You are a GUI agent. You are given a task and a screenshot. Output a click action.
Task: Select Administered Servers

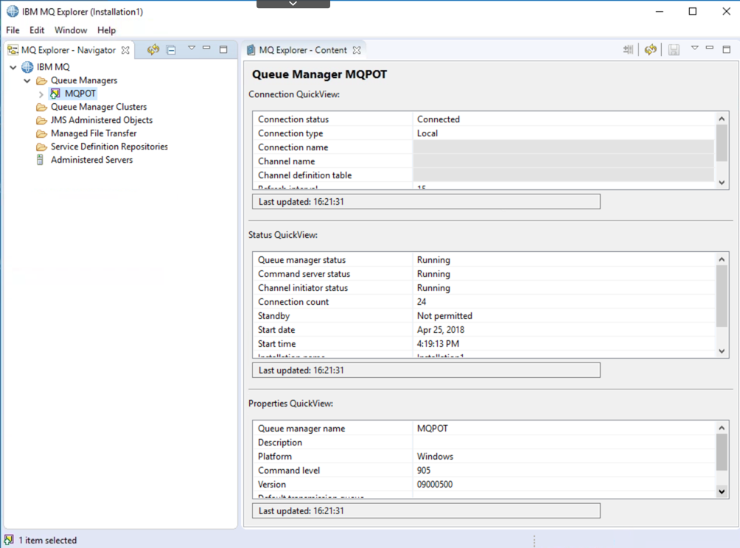(91, 160)
